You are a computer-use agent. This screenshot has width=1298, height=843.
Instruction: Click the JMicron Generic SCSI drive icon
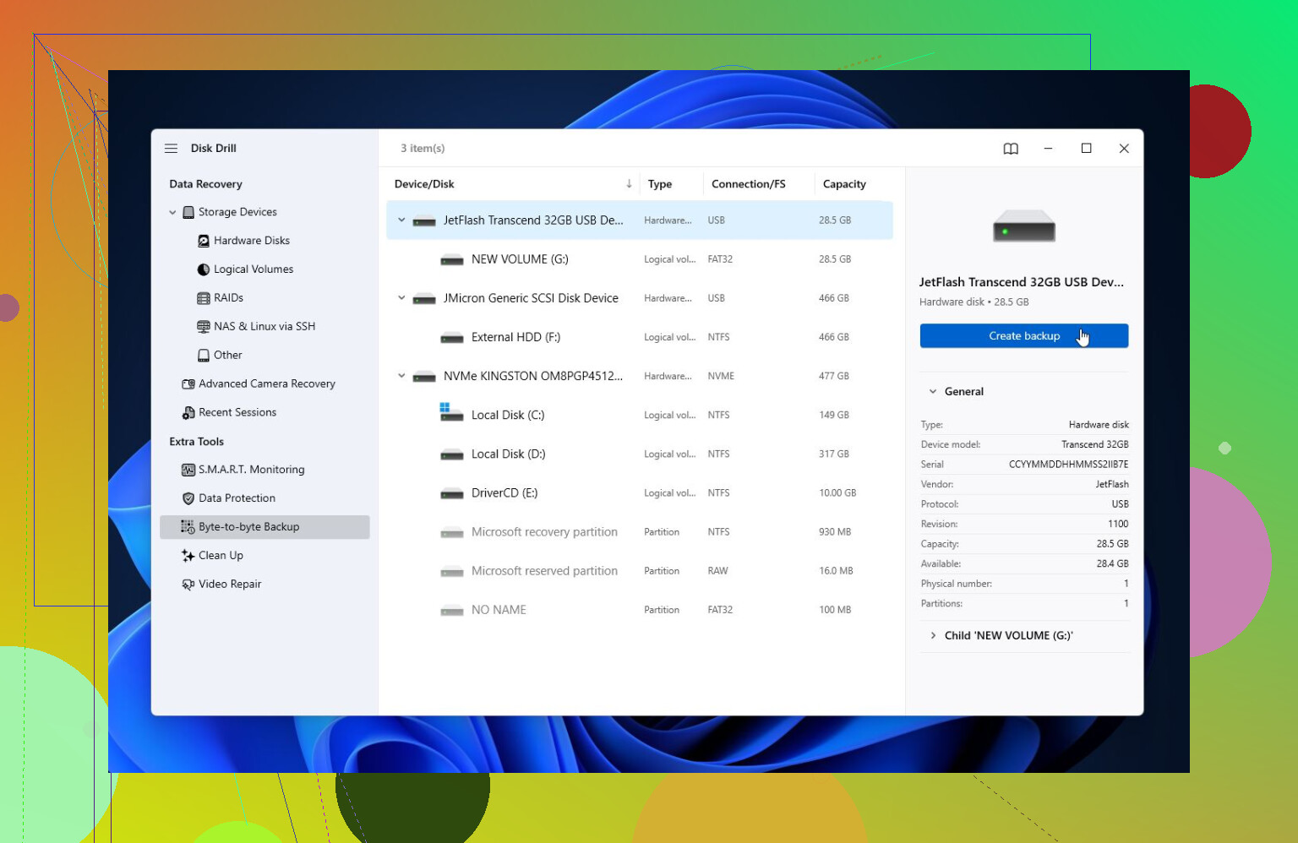point(424,299)
